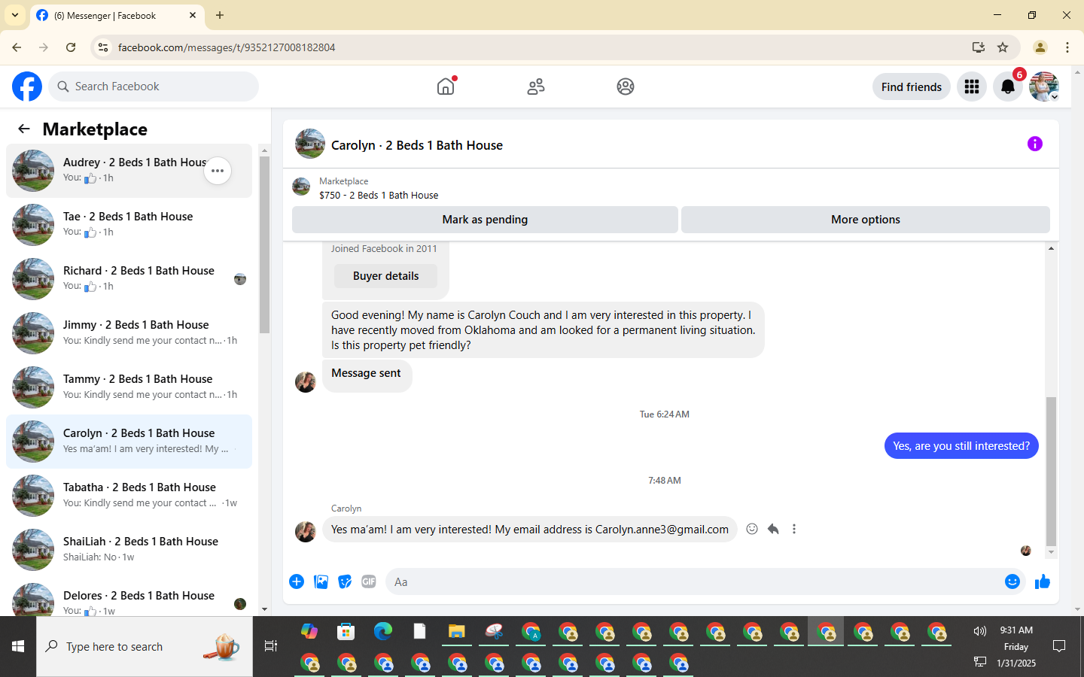This screenshot has width=1084, height=677.
Task: View site information icon in address bar
Action: pos(103,47)
